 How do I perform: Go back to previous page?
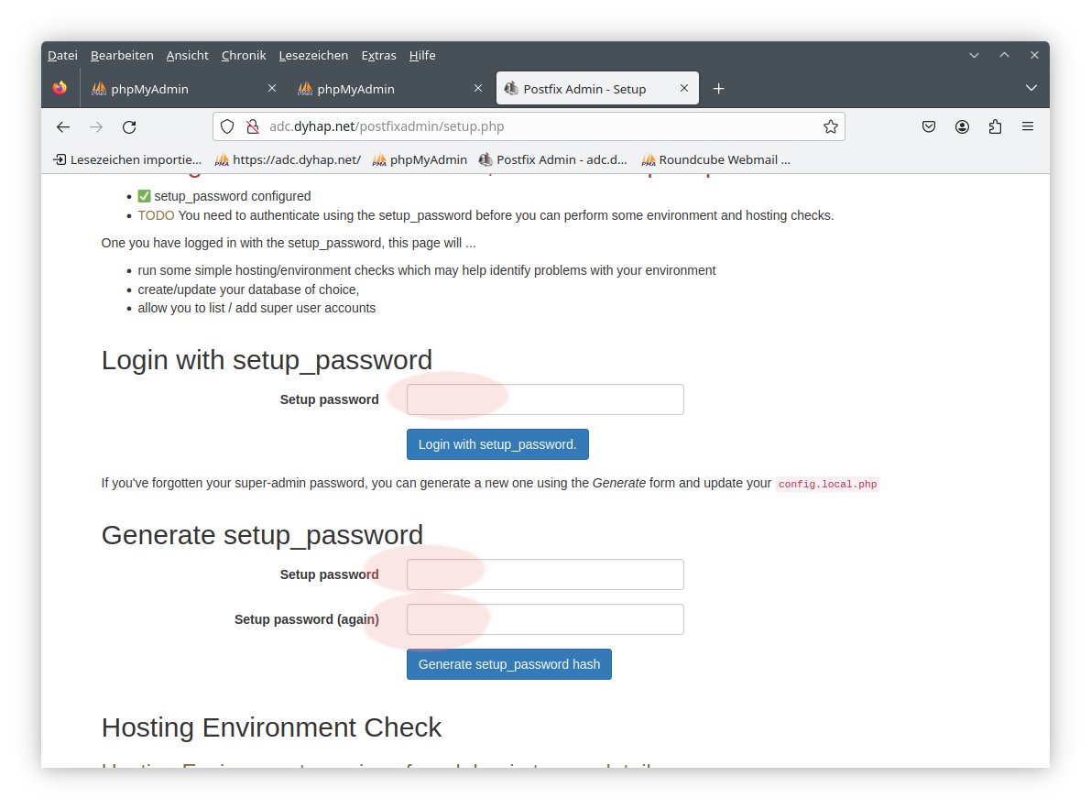coord(63,127)
